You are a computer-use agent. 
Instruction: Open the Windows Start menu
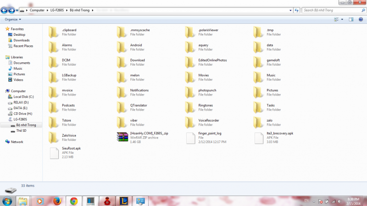[x=7, y=201]
